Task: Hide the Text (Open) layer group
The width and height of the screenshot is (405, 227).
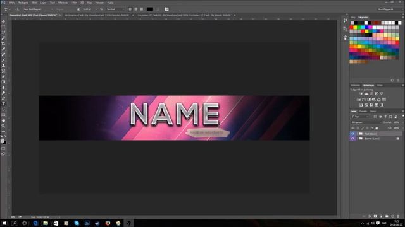Action: pyautogui.click(x=353, y=134)
